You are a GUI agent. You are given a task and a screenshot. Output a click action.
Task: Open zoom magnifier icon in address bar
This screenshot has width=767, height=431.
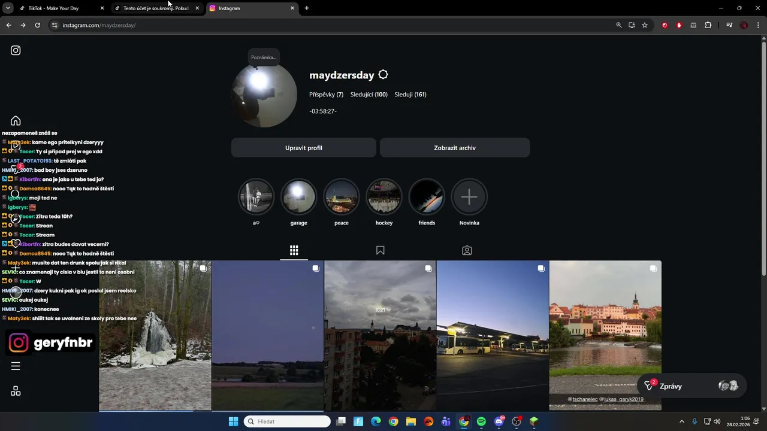[x=619, y=25]
